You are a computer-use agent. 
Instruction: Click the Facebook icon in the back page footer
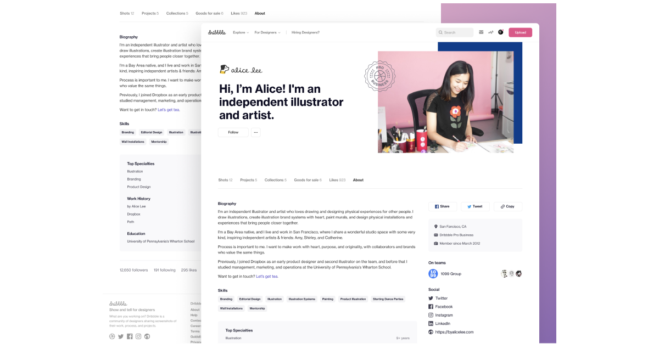tap(130, 336)
